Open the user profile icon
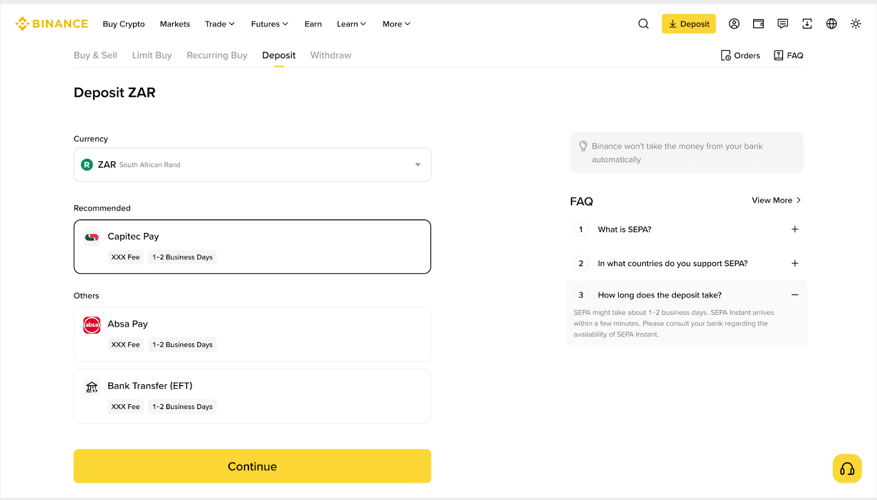 tap(734, 24)
